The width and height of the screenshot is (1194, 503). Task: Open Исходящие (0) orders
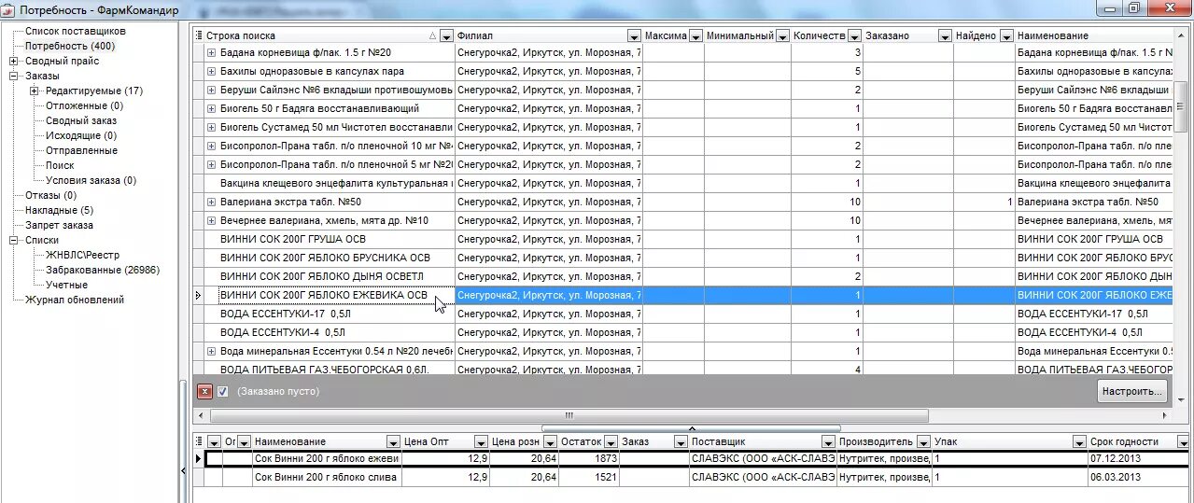(x=81, y=135)
